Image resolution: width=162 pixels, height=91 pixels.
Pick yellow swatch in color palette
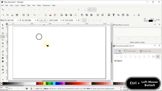(x=45, y=83)
